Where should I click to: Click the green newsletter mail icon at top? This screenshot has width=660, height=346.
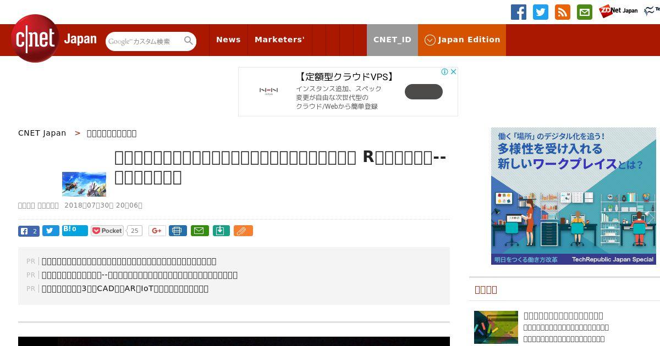pos(585,12)
